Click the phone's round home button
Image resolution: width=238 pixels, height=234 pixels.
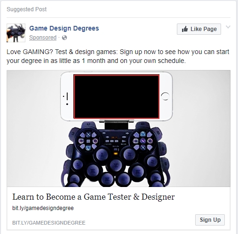tap(165, 96)
